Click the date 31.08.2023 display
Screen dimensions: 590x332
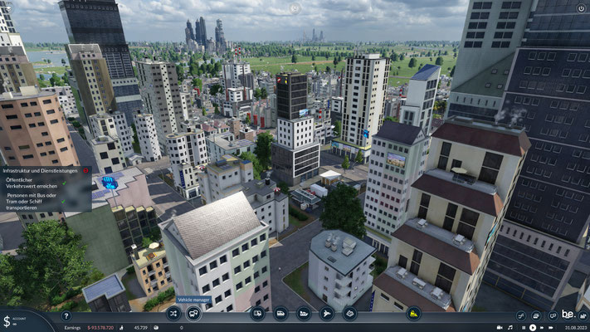pos(576,328)
